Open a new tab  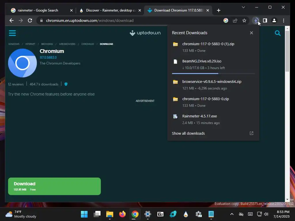(x=218, y=10)
